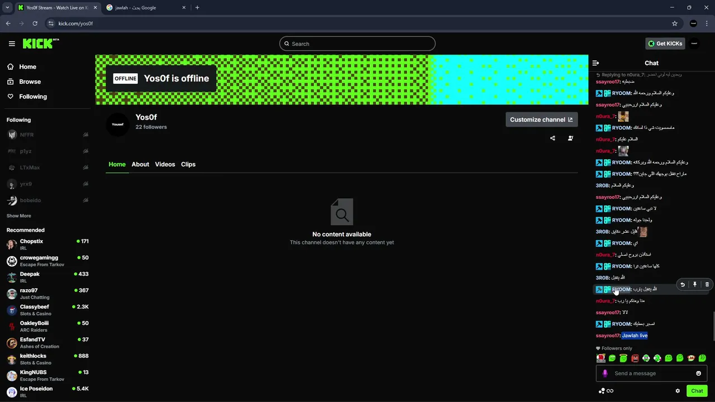The height and width of the screenshot is (402, 715).
Task: Open chat settings gear icon
Action: tap(678, 391)
